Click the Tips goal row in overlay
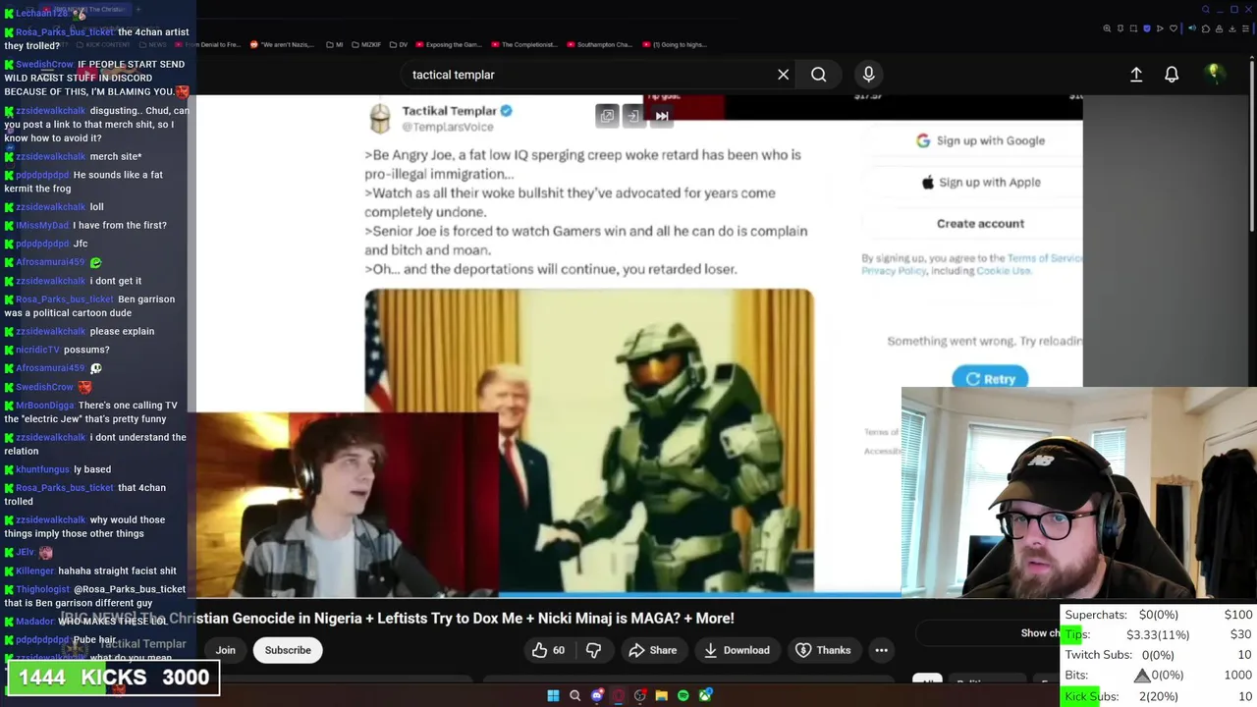Screen dimensions: 1257x707 click(1158, 634)
